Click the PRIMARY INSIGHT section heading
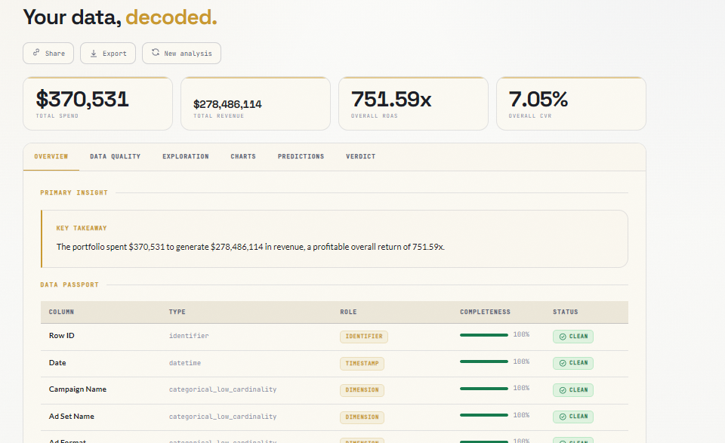Screen dimensions: 725x443 [x=74, y=192]
